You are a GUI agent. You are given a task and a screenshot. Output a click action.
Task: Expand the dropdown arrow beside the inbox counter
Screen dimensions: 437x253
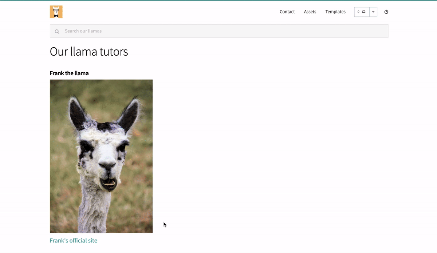(373, 12)
